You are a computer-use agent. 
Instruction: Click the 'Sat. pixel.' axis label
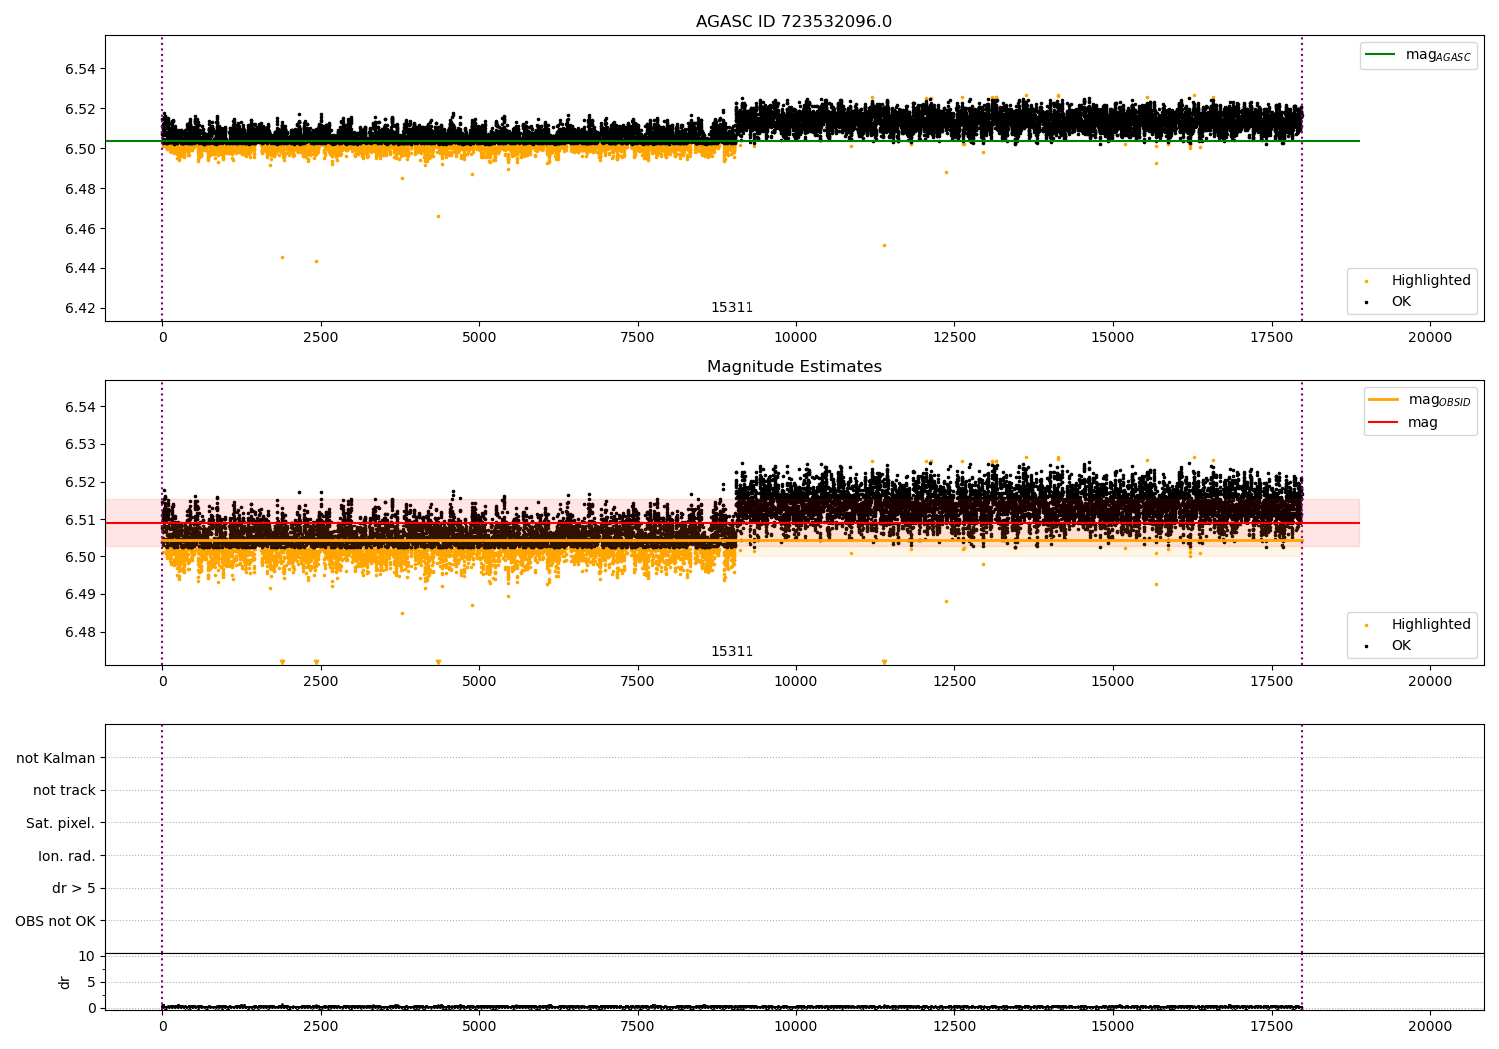click(x=61, y=823)
